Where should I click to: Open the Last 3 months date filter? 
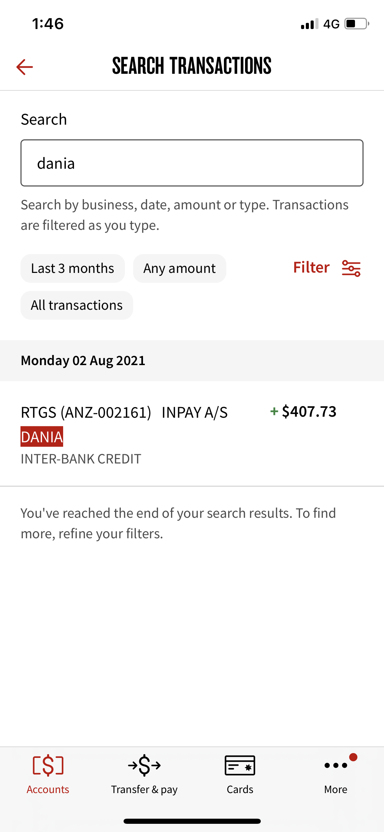[73, 268]
